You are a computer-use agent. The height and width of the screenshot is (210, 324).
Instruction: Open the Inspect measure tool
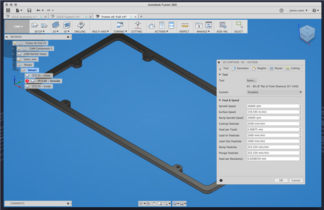point(185,25)
